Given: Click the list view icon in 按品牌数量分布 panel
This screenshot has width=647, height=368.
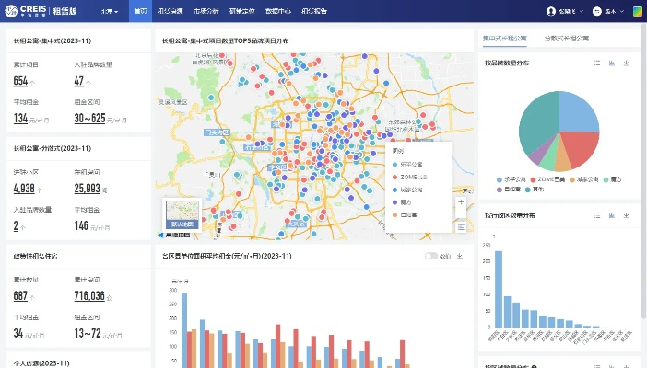Looking at the screenshot, I should pos(597,63).
